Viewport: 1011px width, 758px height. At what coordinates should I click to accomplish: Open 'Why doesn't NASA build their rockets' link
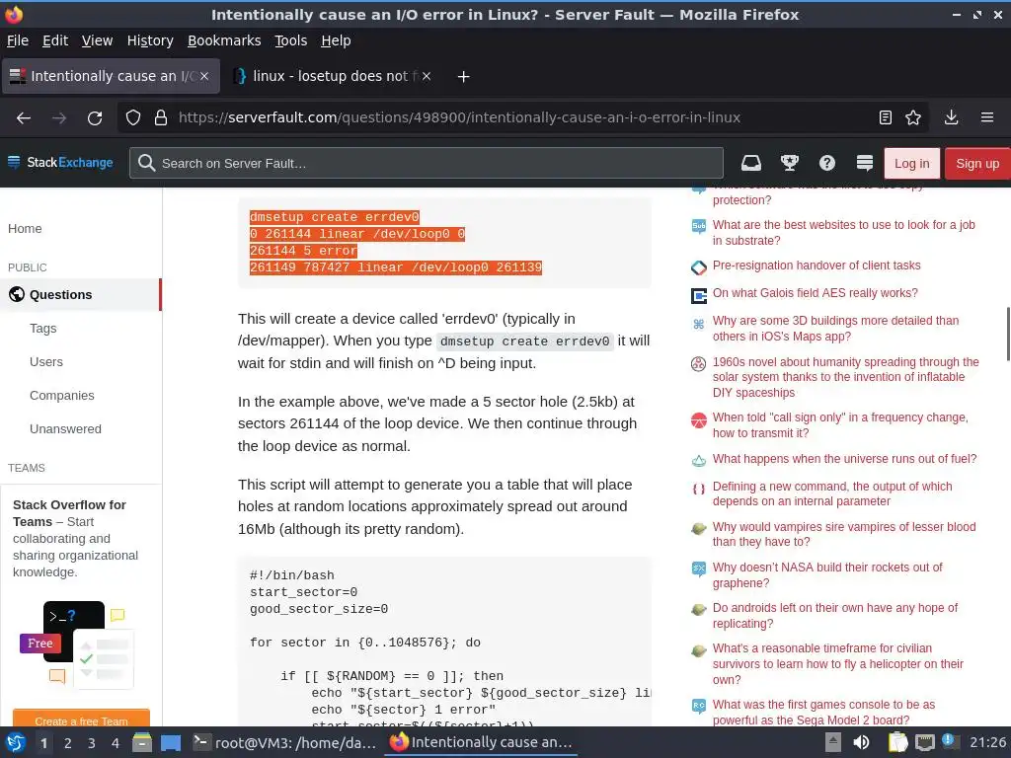click(827, 575)
